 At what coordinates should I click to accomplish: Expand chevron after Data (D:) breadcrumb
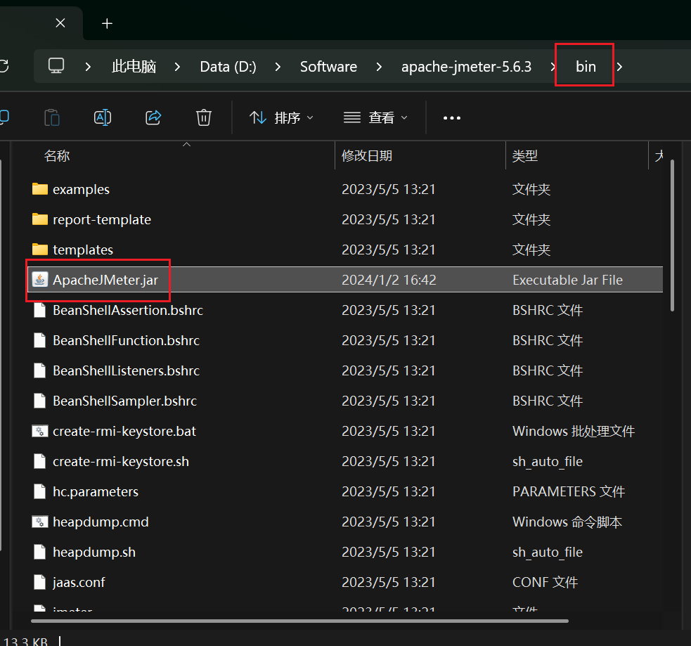[x=278, y=67]
